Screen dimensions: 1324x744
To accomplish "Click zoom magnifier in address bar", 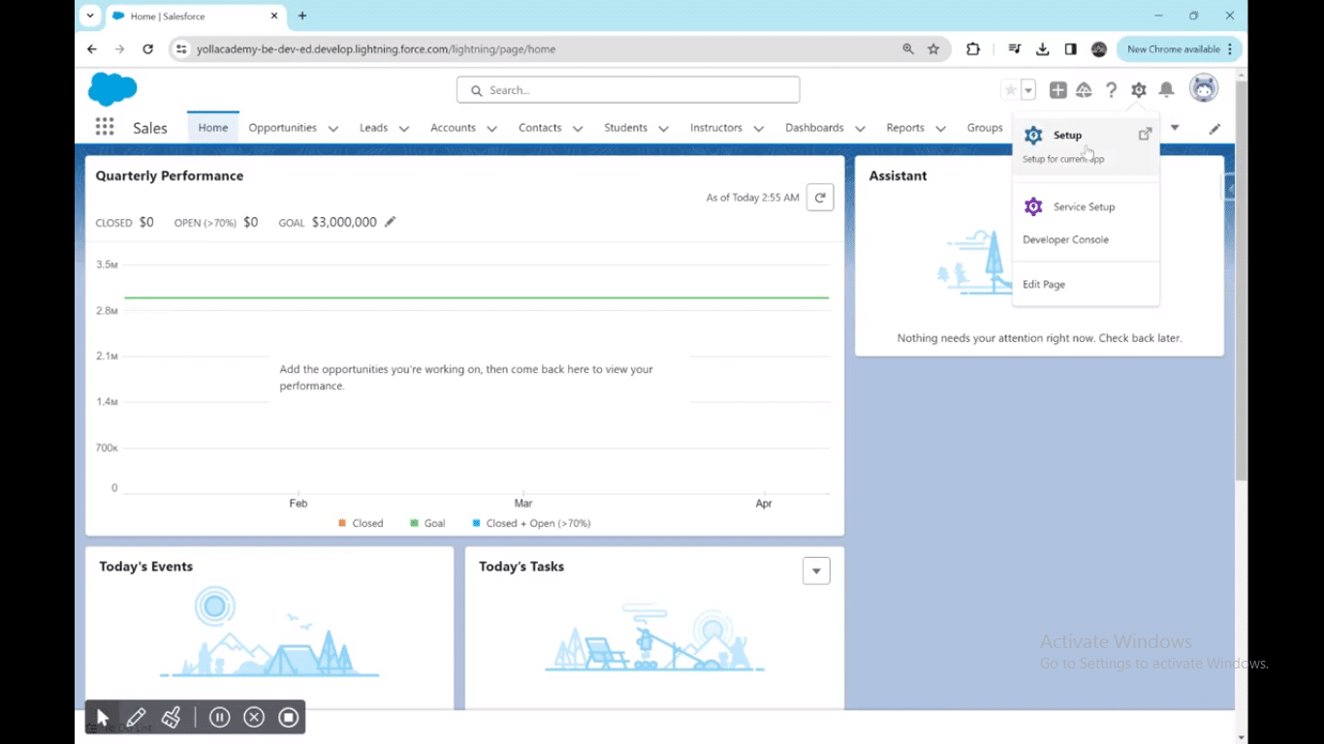I will tap(908, 48).
